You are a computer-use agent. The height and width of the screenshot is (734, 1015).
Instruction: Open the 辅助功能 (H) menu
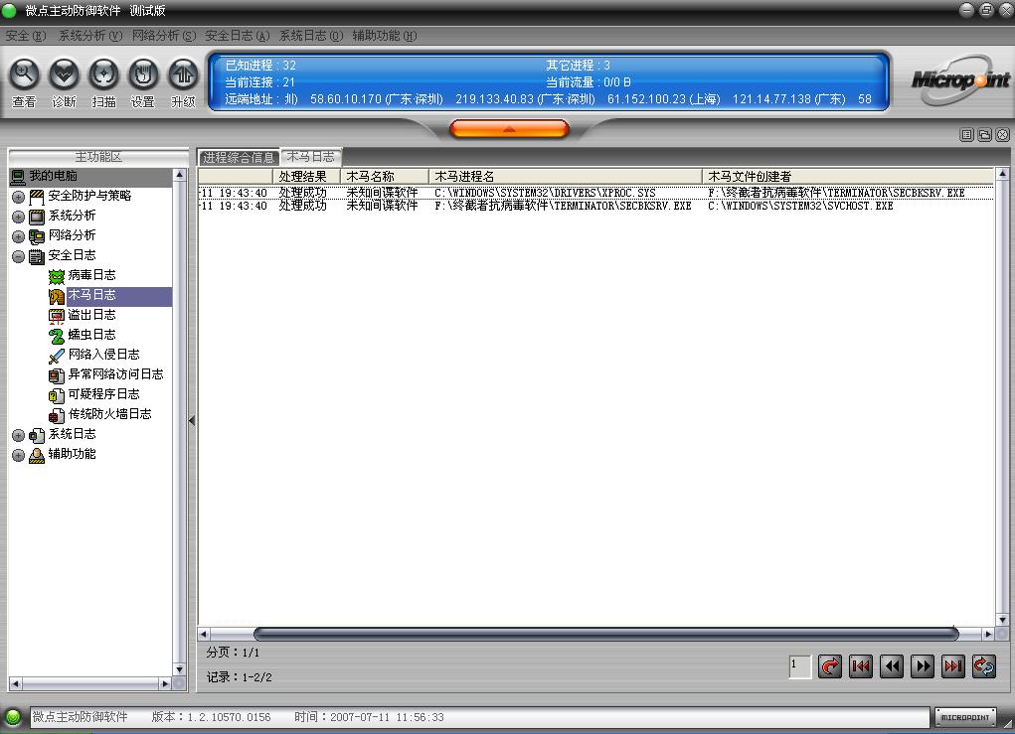385,36
